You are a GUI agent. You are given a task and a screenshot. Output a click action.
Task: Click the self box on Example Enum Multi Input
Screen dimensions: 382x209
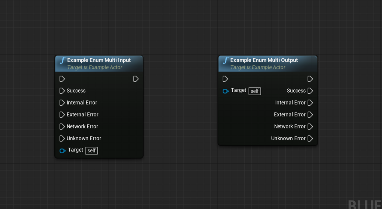(x=92, y=150)
